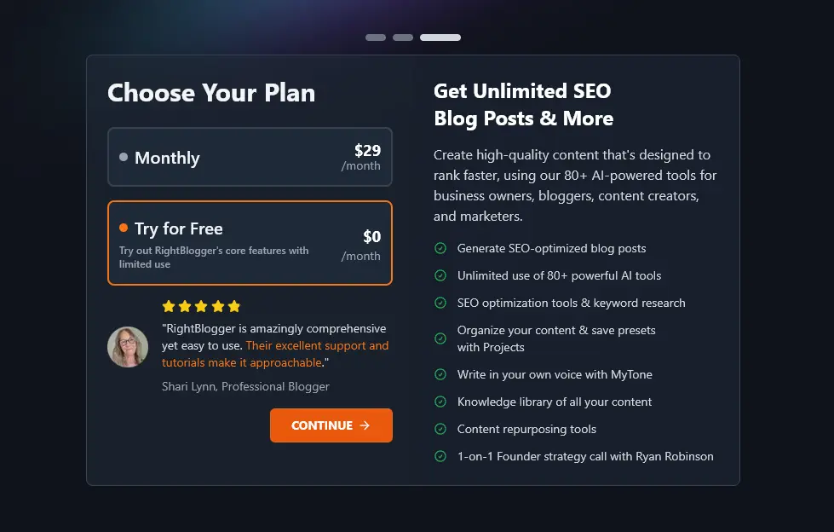The width and height of the screenshot is (834, 532).
Task: Click the checkmark beside 'Content repurposing tools'
Action: [x=440, y=429]
